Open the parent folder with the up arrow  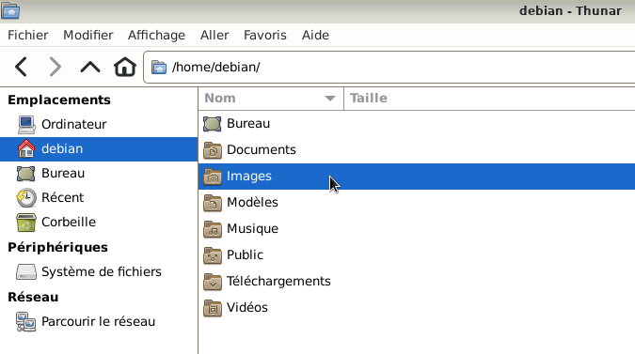[90, 67]
